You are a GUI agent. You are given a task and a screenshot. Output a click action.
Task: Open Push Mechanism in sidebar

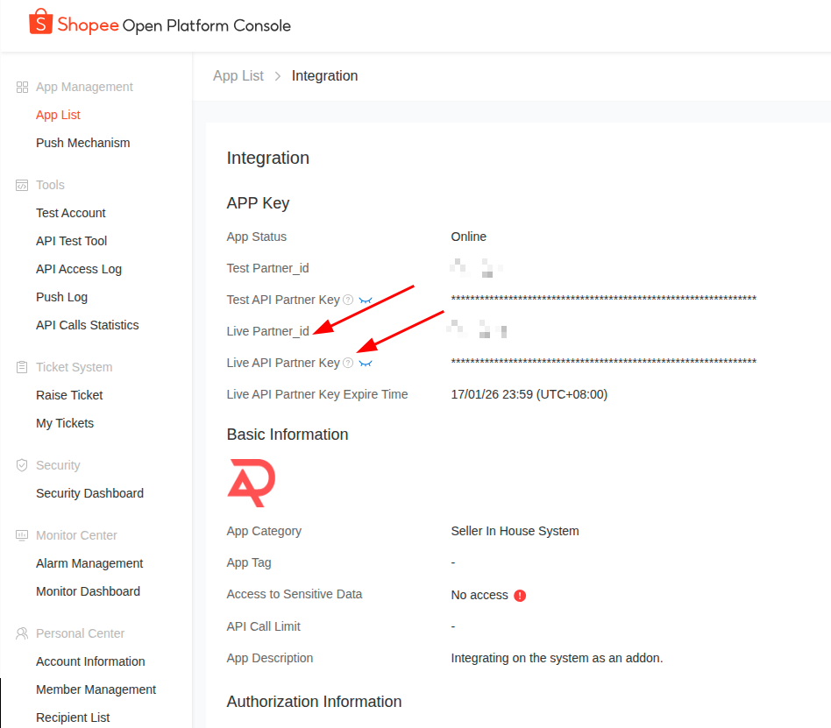(82, 143)
